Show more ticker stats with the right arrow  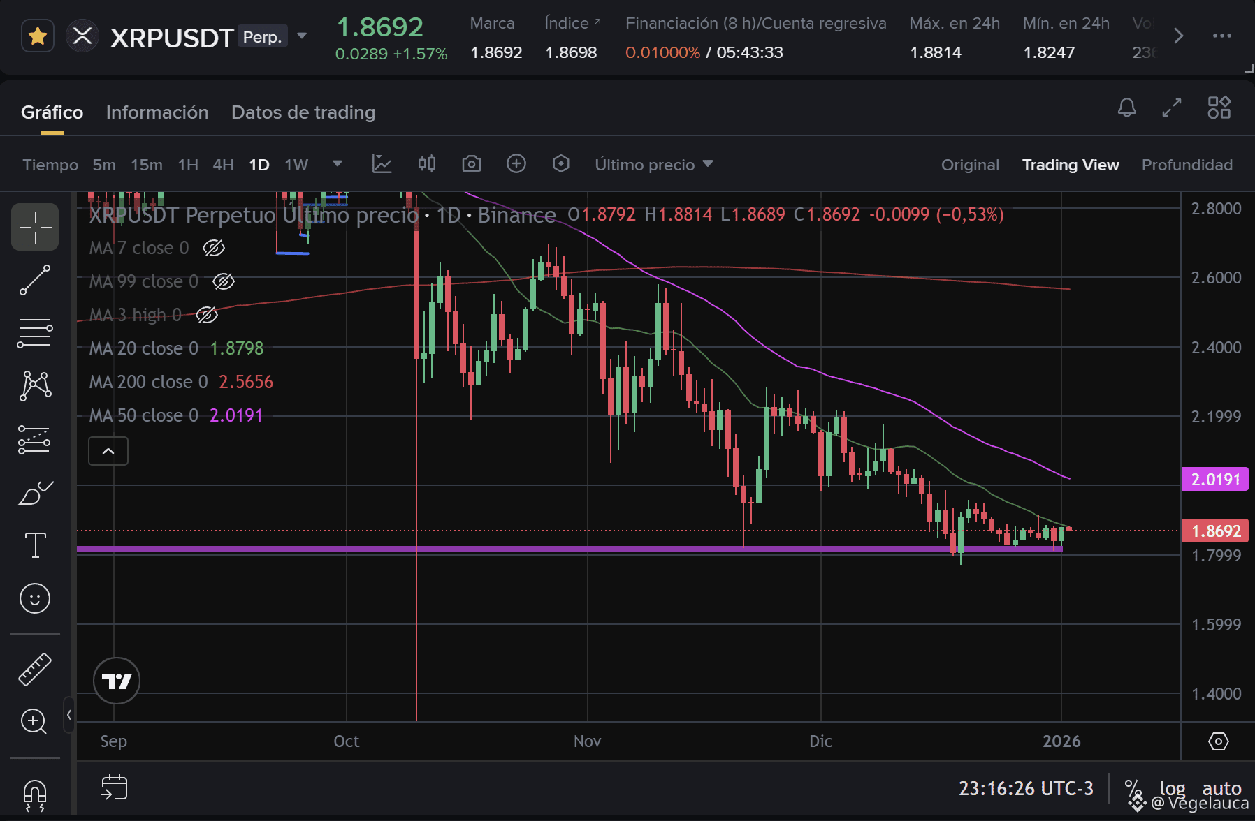coord(1178,36)
